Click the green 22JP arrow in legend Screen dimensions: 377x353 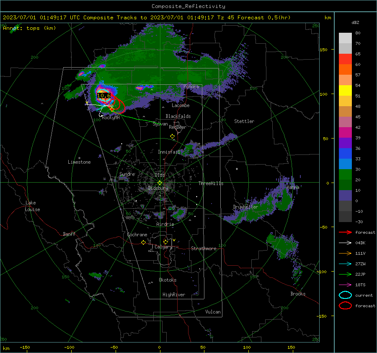(x=345, y=274)
